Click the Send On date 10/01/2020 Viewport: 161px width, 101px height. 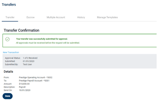[x=25, y=90]
